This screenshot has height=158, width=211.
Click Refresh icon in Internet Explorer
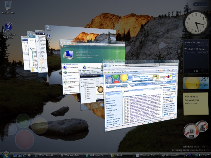point(156,65)
